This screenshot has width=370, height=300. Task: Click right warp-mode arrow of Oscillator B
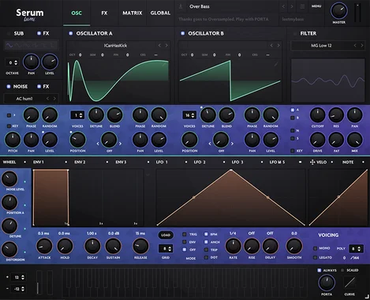point(232,144)
